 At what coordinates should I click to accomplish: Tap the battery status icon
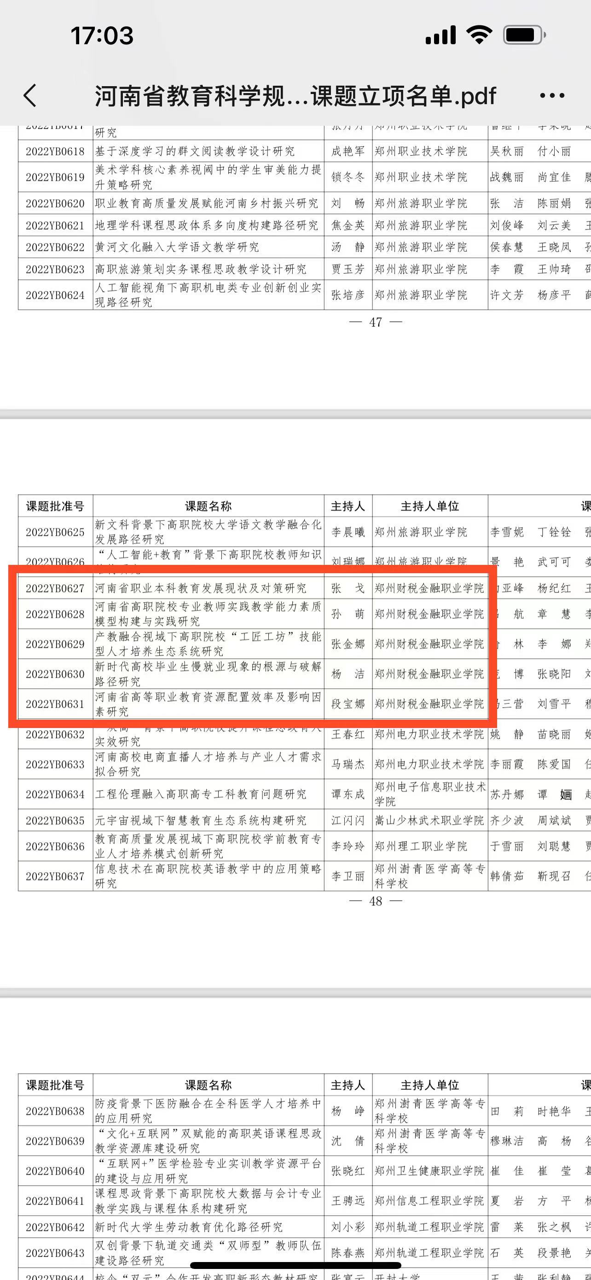tap(525, 35)
